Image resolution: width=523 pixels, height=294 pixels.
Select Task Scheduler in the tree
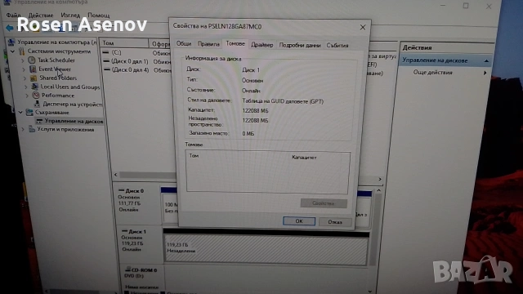point(56,60)
